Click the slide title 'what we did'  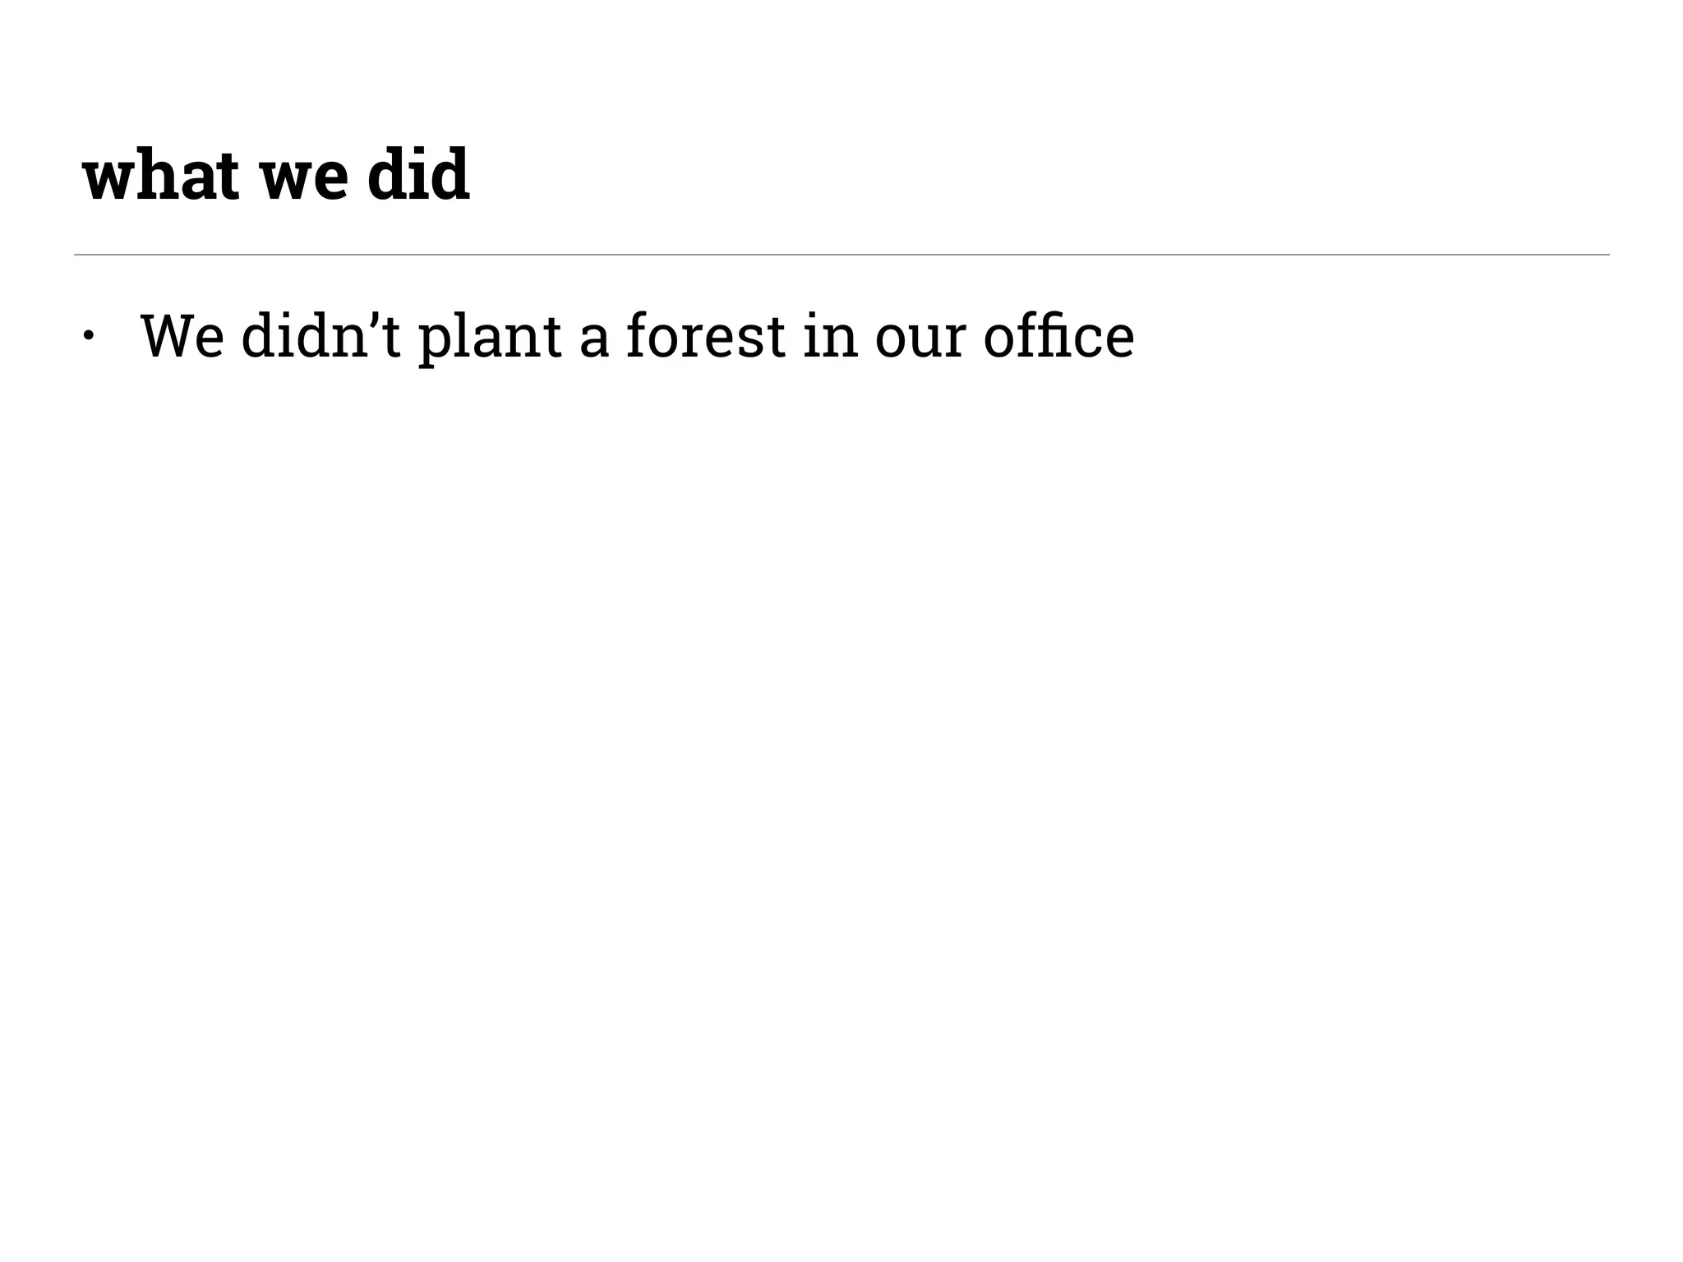point(276,174)
